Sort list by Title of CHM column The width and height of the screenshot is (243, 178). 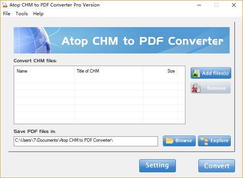pos(109,71)
